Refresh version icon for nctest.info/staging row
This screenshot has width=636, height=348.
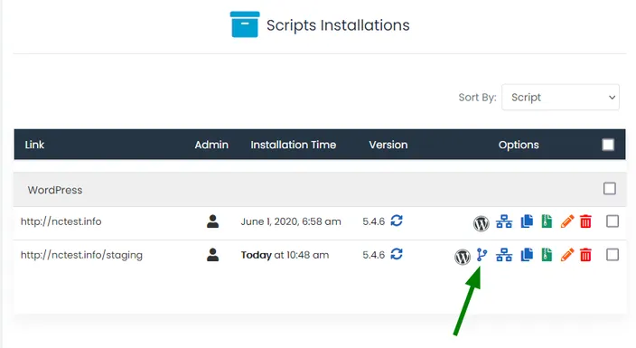(x=397, y=254)
